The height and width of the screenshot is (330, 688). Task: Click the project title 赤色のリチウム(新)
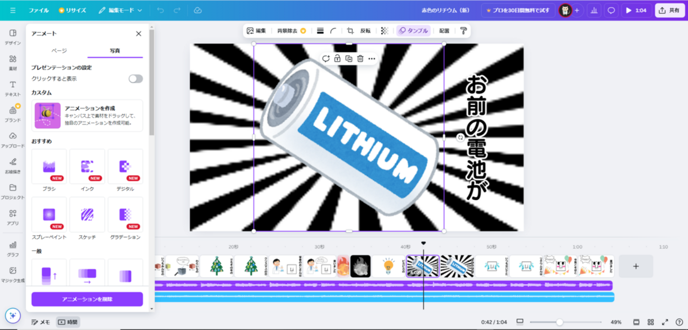point(446,10)
